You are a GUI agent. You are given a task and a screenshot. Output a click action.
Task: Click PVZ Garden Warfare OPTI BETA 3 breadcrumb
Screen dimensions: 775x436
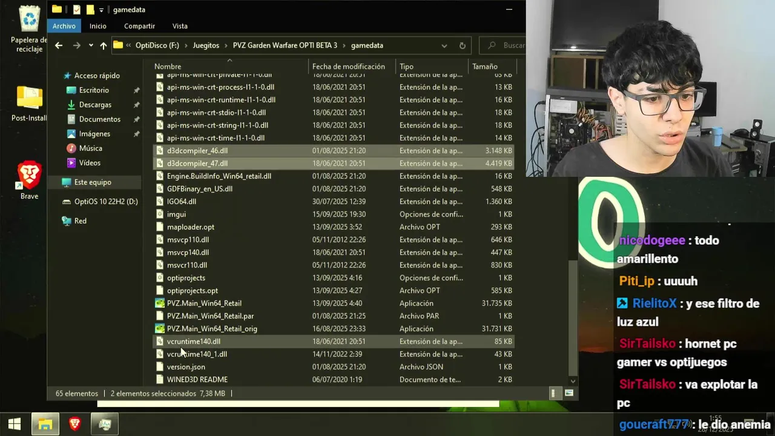click(x=285, y=45)
